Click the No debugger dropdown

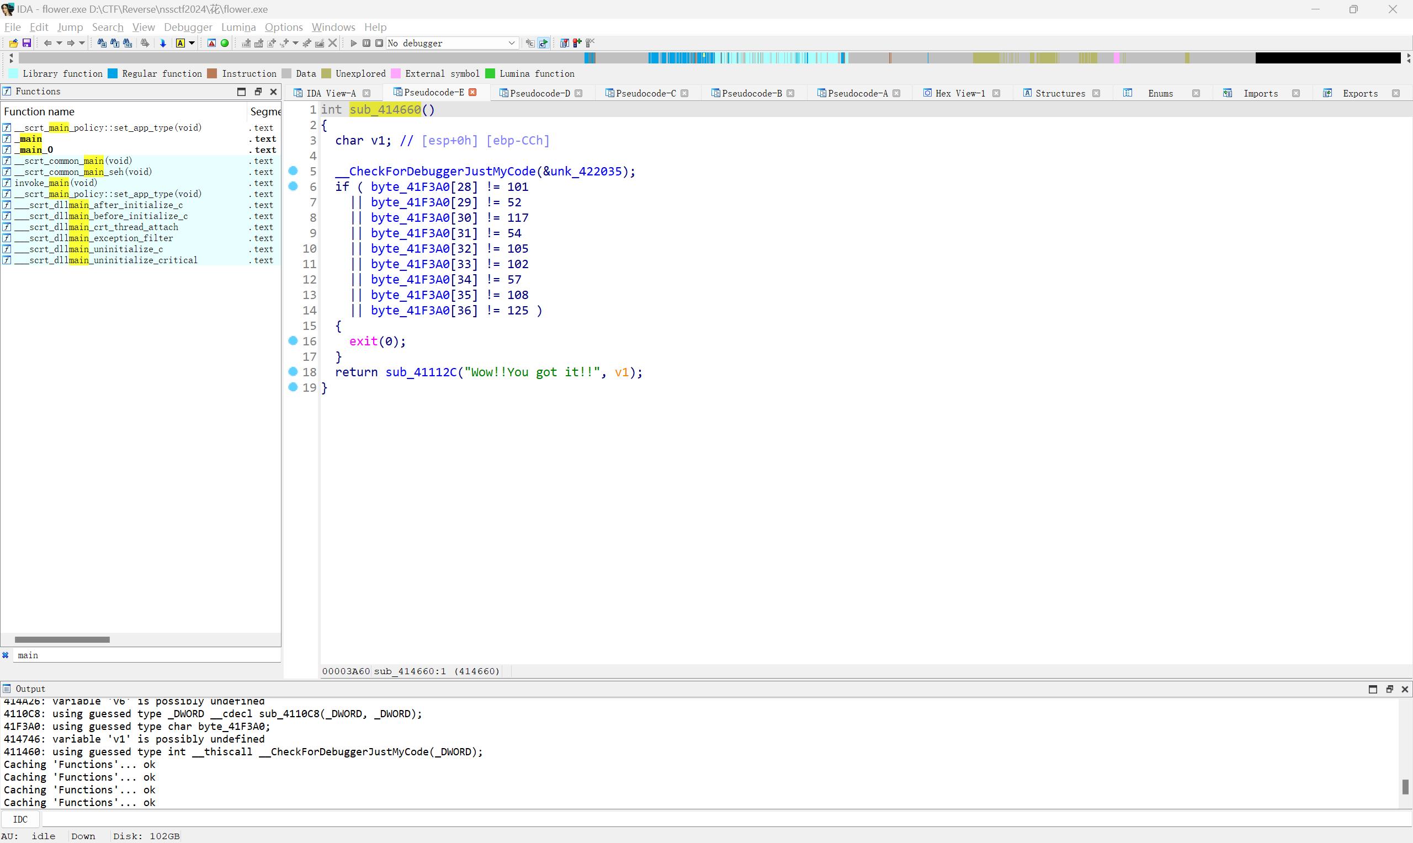448,43
